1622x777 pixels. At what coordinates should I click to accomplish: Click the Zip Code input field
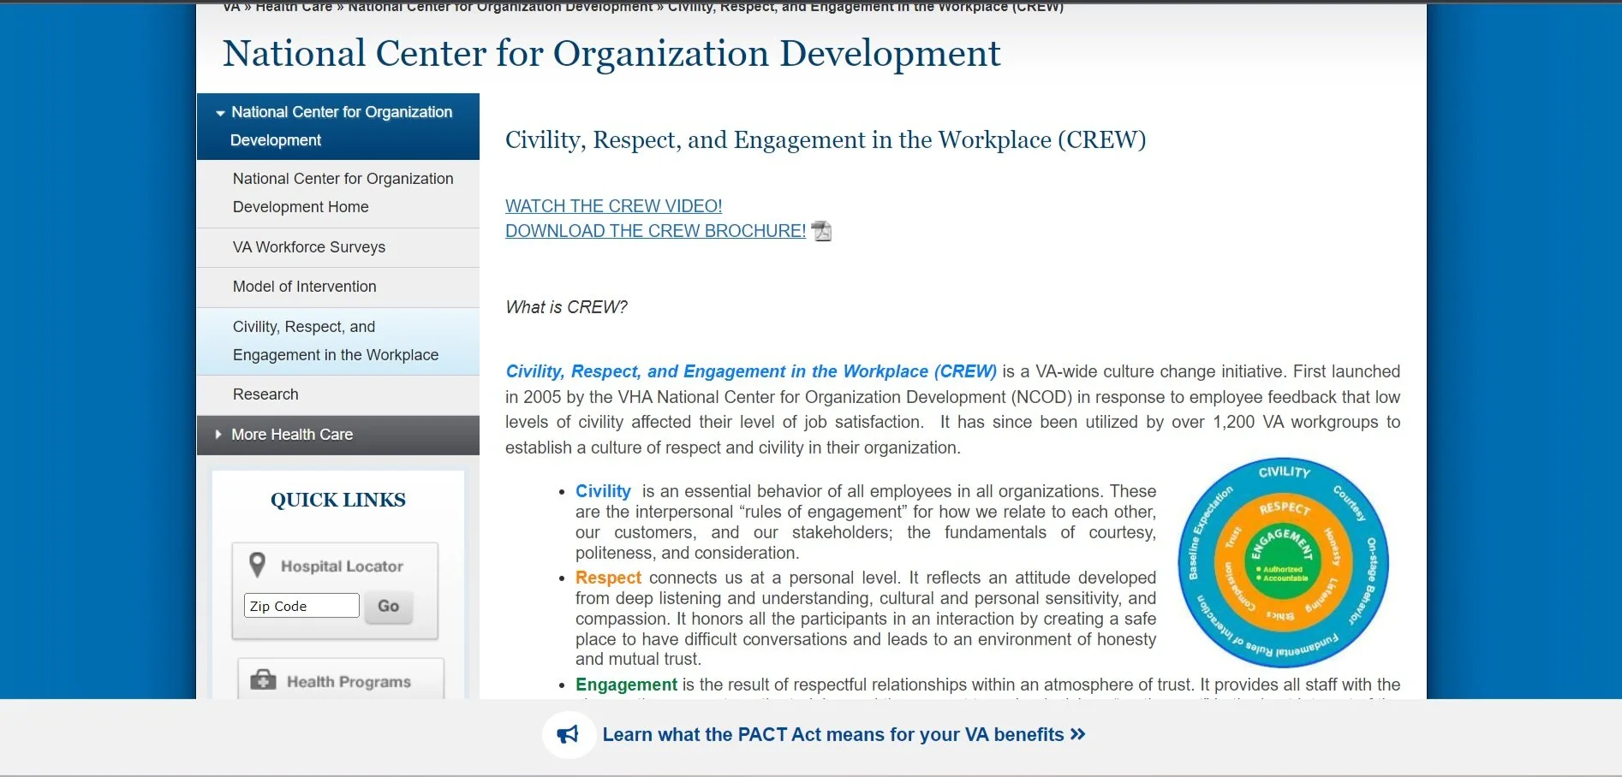(x=301, y=606)
